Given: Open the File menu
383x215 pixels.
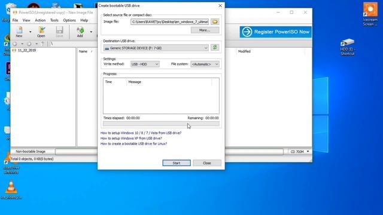Looking at the screenshot, I should (15, 20).
